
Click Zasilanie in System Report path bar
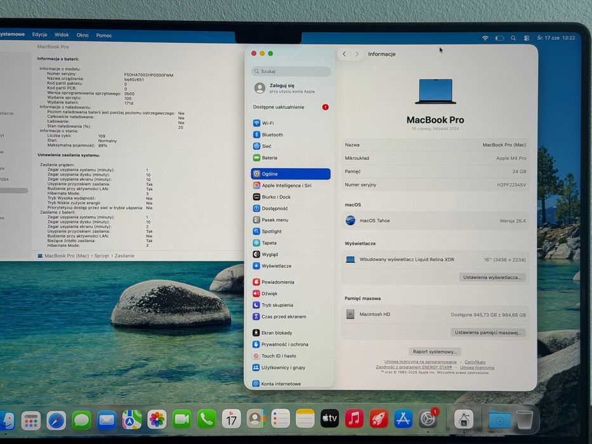click(x=124, y=256)
